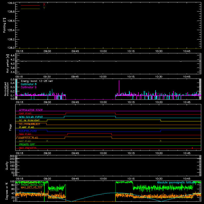Image resolution: width=204 pixels, height=204 pixels.
Task: Click the NON_SOLAR_EVENT flag label
Action: tap(31, 117)
